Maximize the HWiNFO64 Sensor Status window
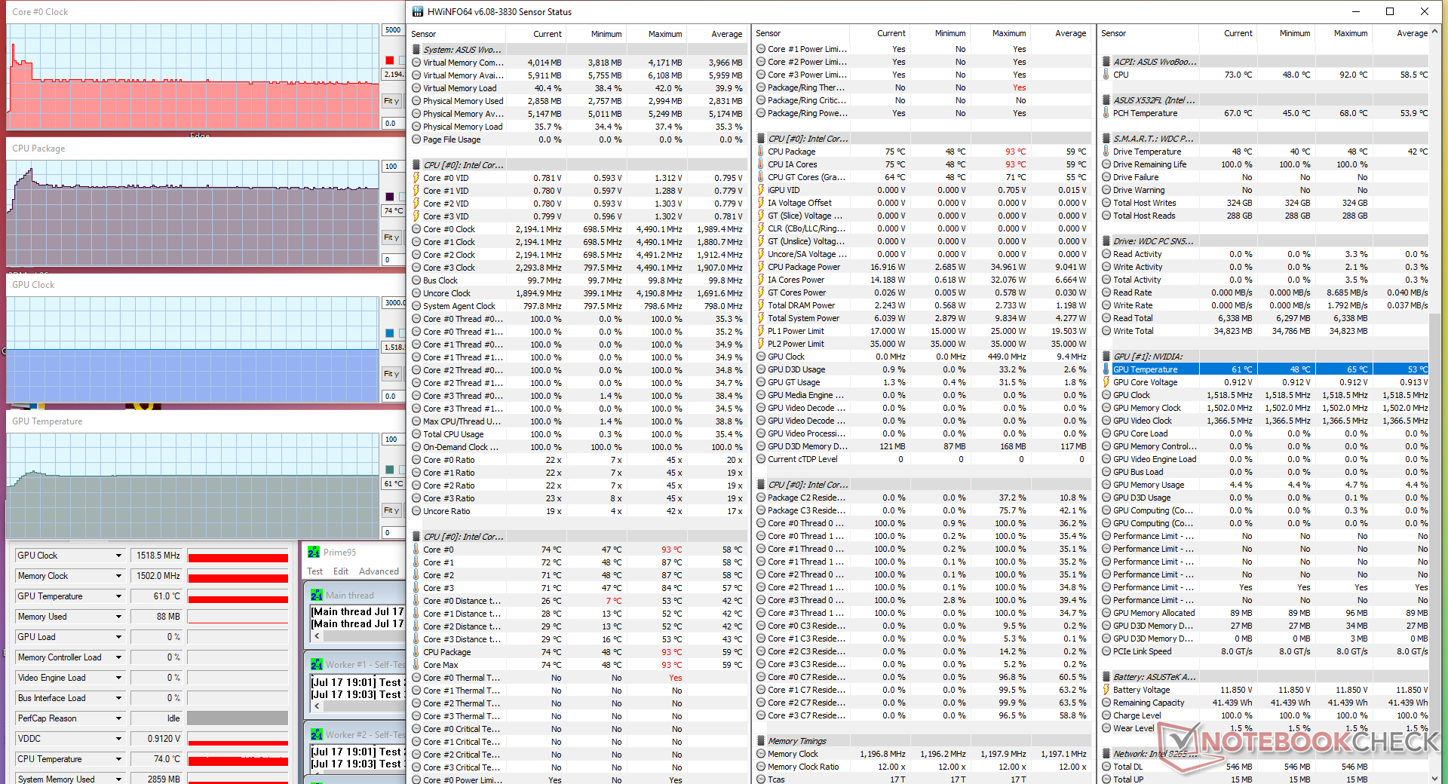Screen dimensions: 1448x784 coord(1390,11)
